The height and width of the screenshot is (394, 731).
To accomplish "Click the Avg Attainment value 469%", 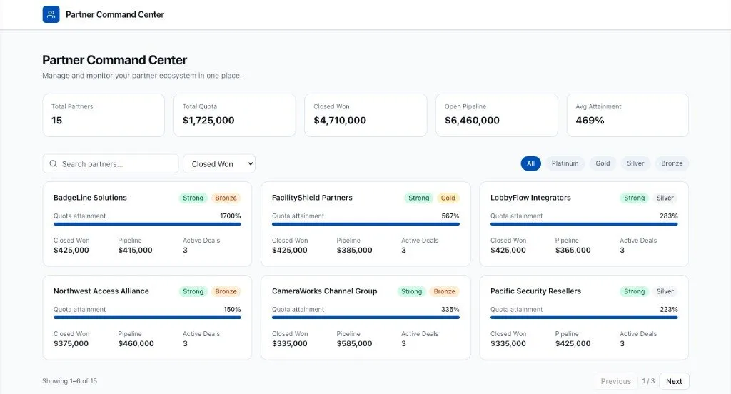I will 590,121.
